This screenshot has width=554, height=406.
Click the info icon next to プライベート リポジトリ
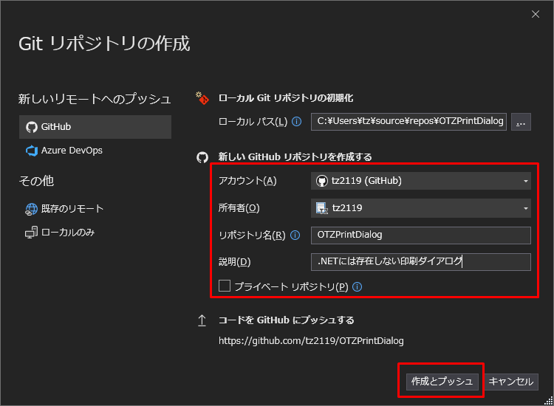click(358, 286)
